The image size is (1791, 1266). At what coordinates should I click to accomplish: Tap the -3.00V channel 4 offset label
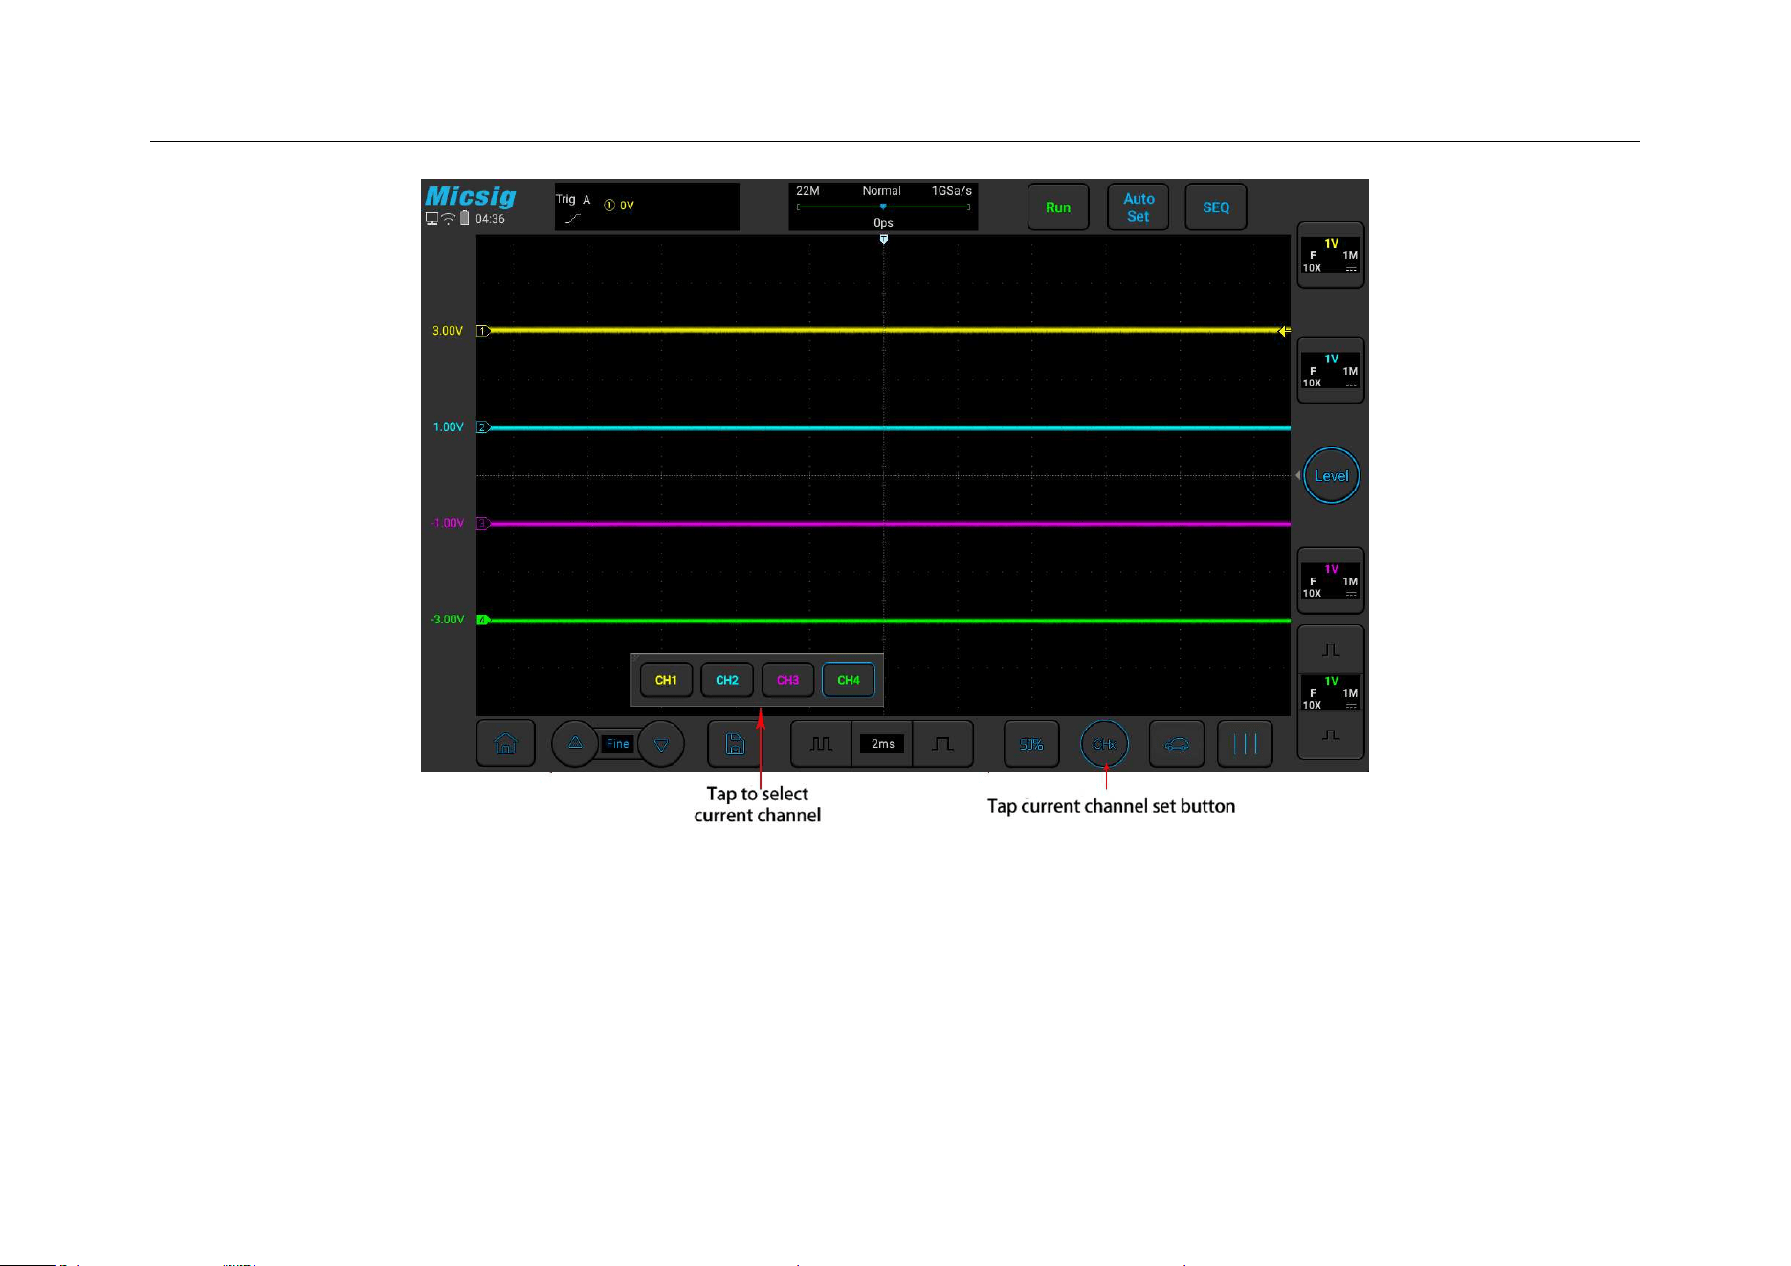tap(448, 620)
